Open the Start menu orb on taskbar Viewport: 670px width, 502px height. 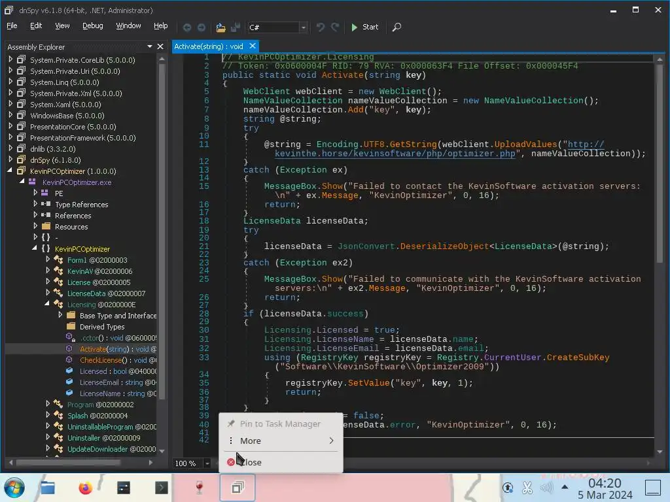click(x=14, y=488)
